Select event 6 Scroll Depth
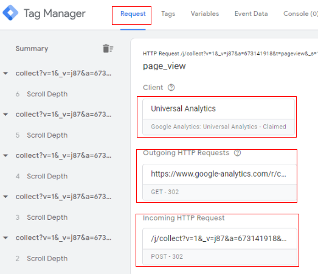Image resolution: width=318 pixels, height=274 pixels. click(x=41, y=94)
